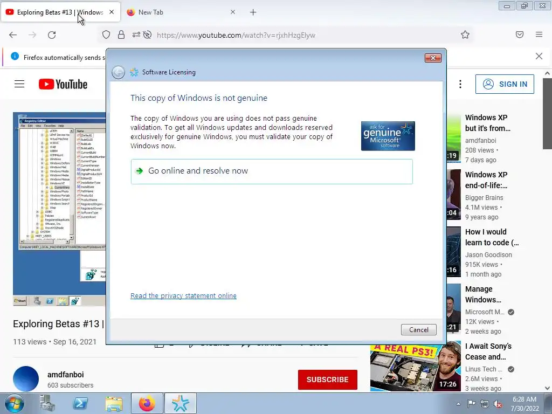
Task: Dismiss the Firefox notification bar
Action: tap(539, 56)
